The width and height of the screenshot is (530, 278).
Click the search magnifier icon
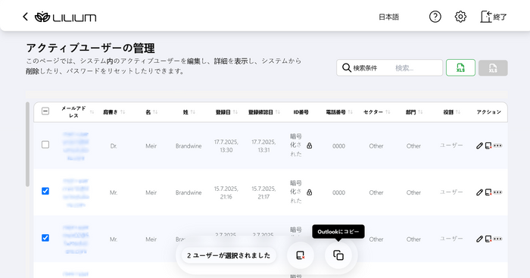click(347, 67)
